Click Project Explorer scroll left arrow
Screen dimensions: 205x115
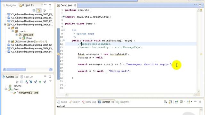pos(4,70)
